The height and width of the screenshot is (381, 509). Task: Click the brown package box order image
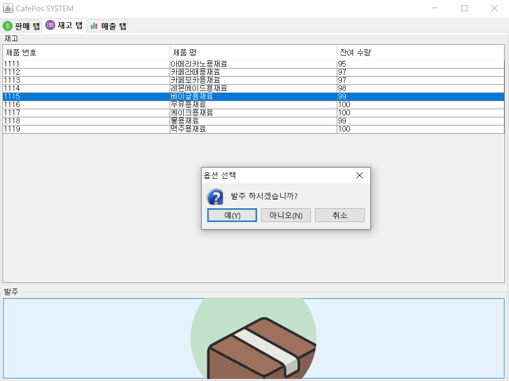click(x=253, y=338)
